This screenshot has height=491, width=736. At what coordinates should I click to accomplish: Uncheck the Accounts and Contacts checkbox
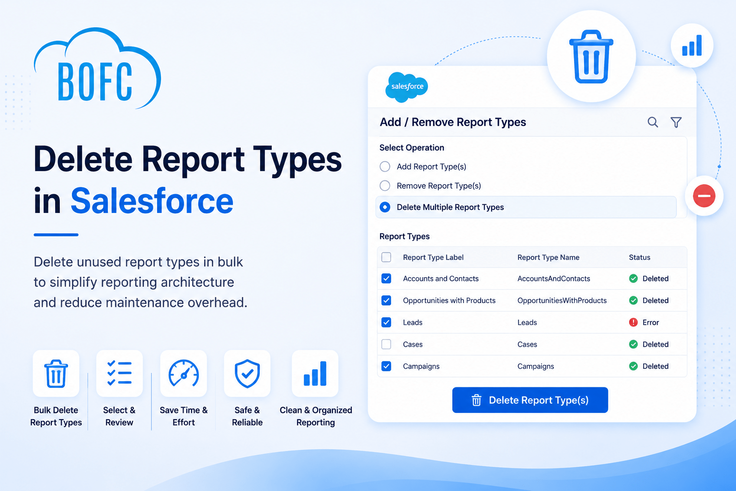386,279
